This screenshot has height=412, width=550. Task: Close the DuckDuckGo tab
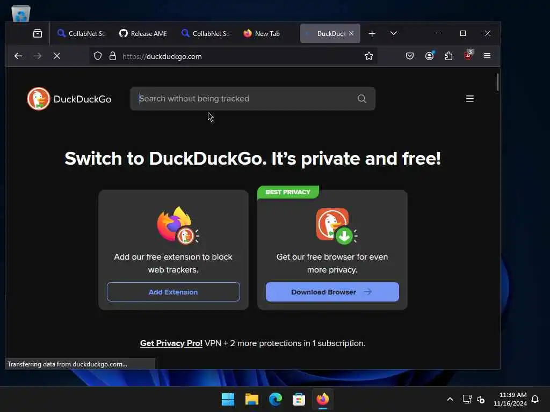[x=351, y=33]
